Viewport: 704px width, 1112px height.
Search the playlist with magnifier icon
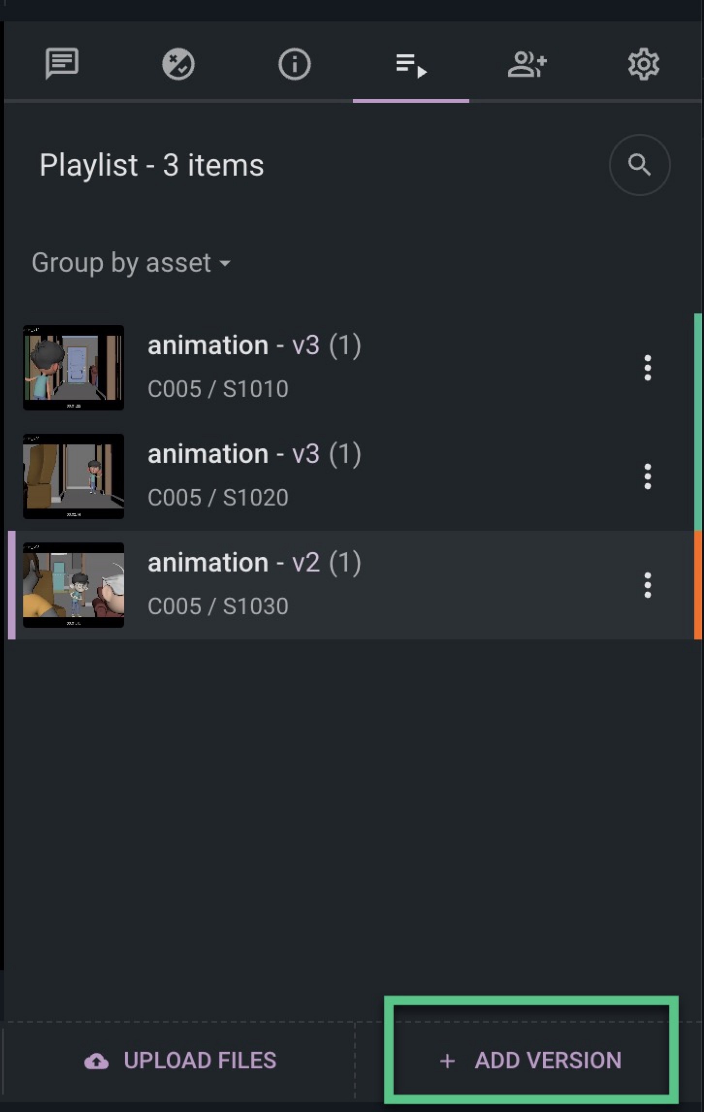pyautogui.click(x=640, y=165)
